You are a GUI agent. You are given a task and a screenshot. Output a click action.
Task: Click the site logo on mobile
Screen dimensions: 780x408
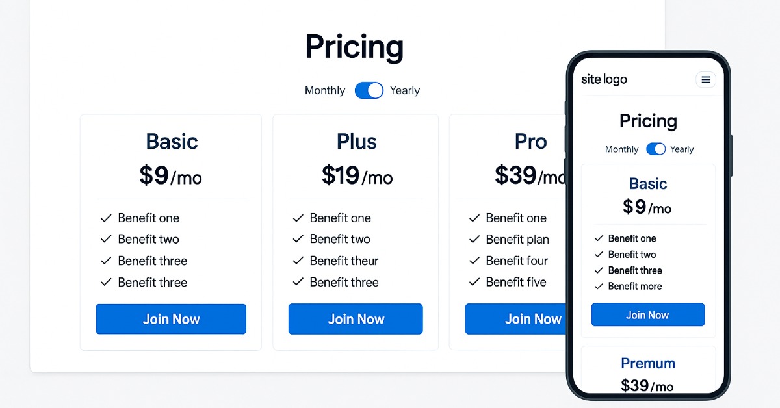point(604,80)
